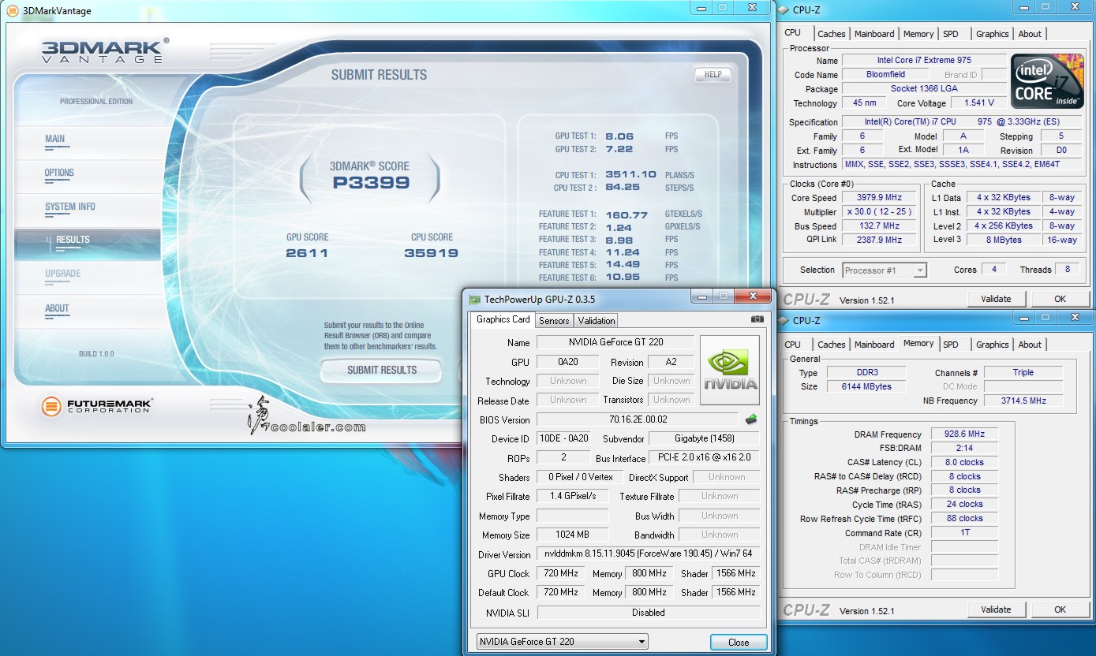Click the Driver Version field in GPU-Z
Screen dimensions: 1096x656
(649, 554)
